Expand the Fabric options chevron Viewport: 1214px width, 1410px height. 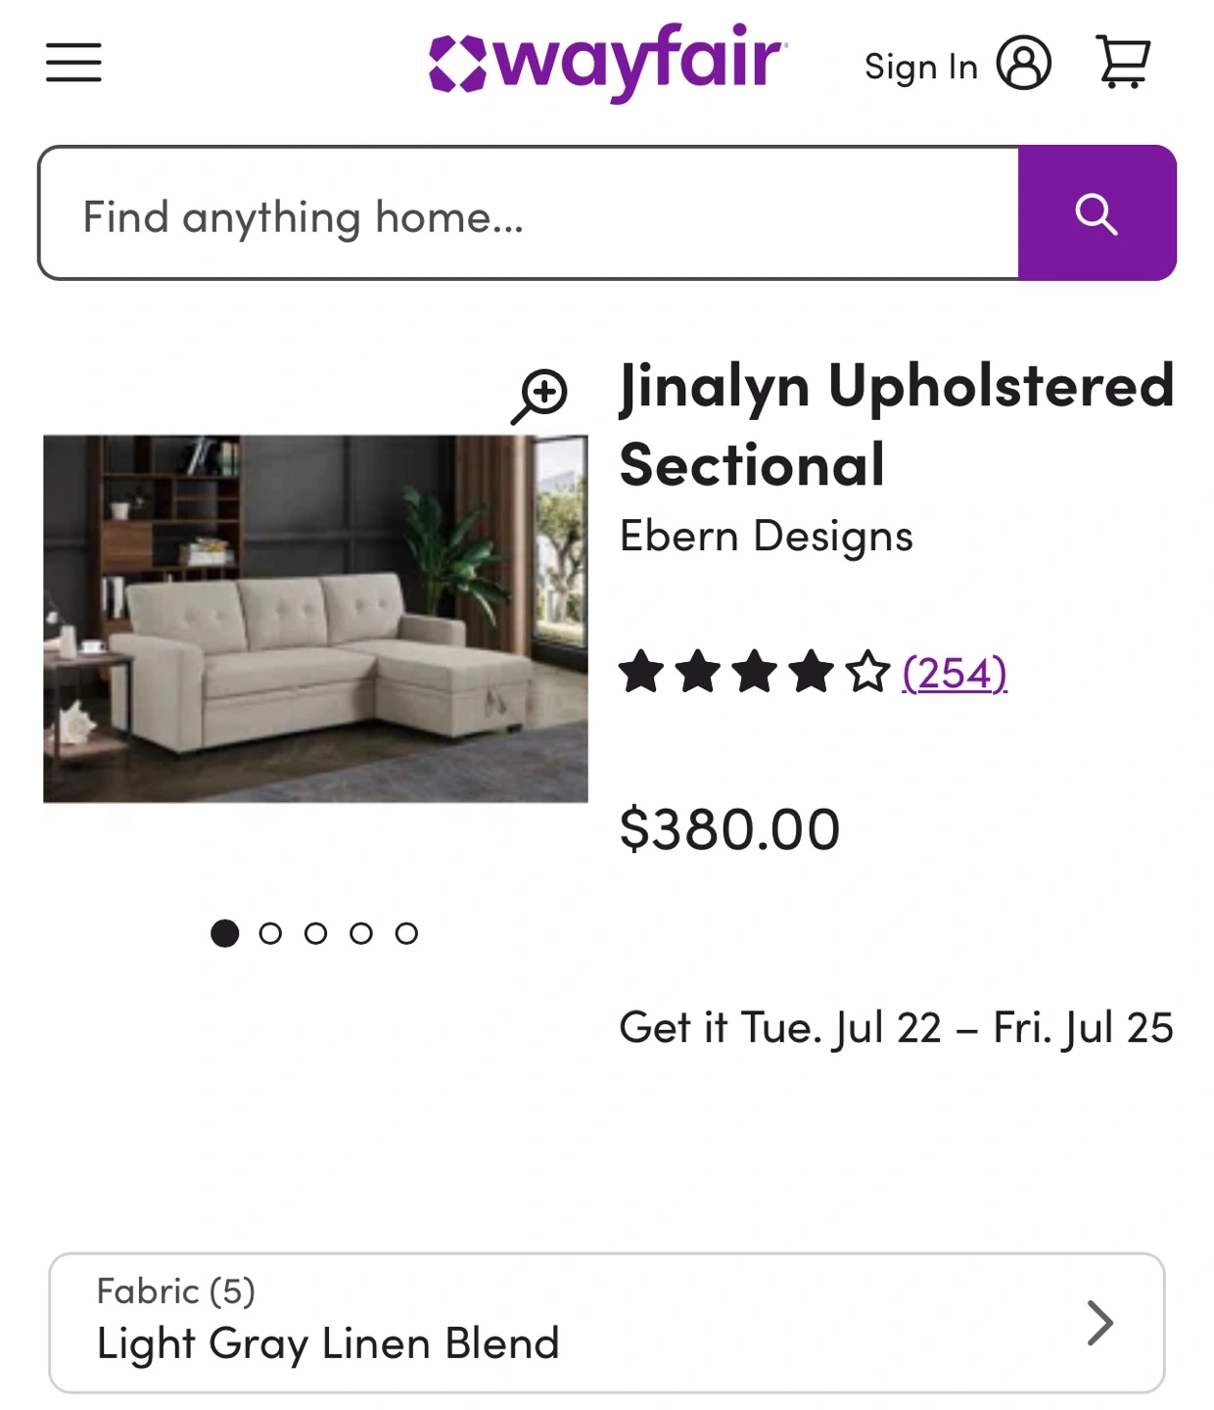tap(1100, 1323)
